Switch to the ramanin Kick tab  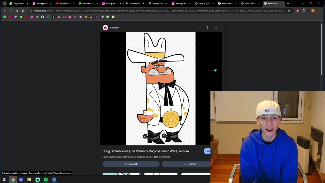click(x=88, y=4)
